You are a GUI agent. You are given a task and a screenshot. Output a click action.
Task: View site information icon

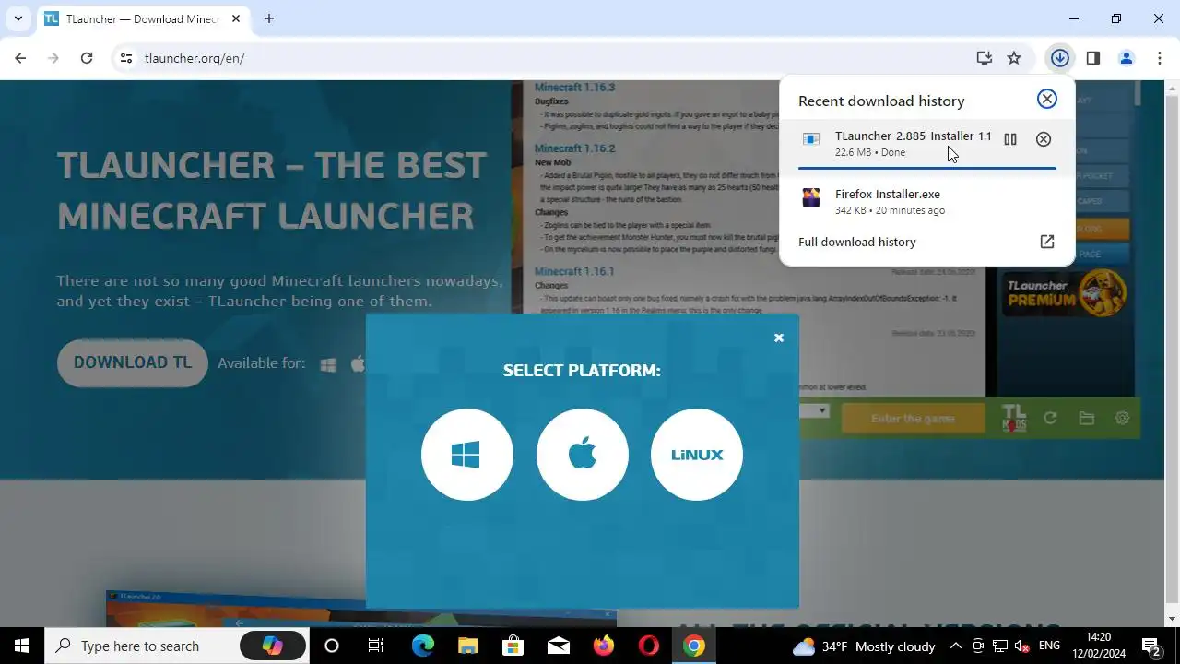pos(126,58)
